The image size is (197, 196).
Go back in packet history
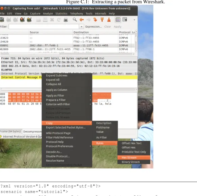pos(82,20)
